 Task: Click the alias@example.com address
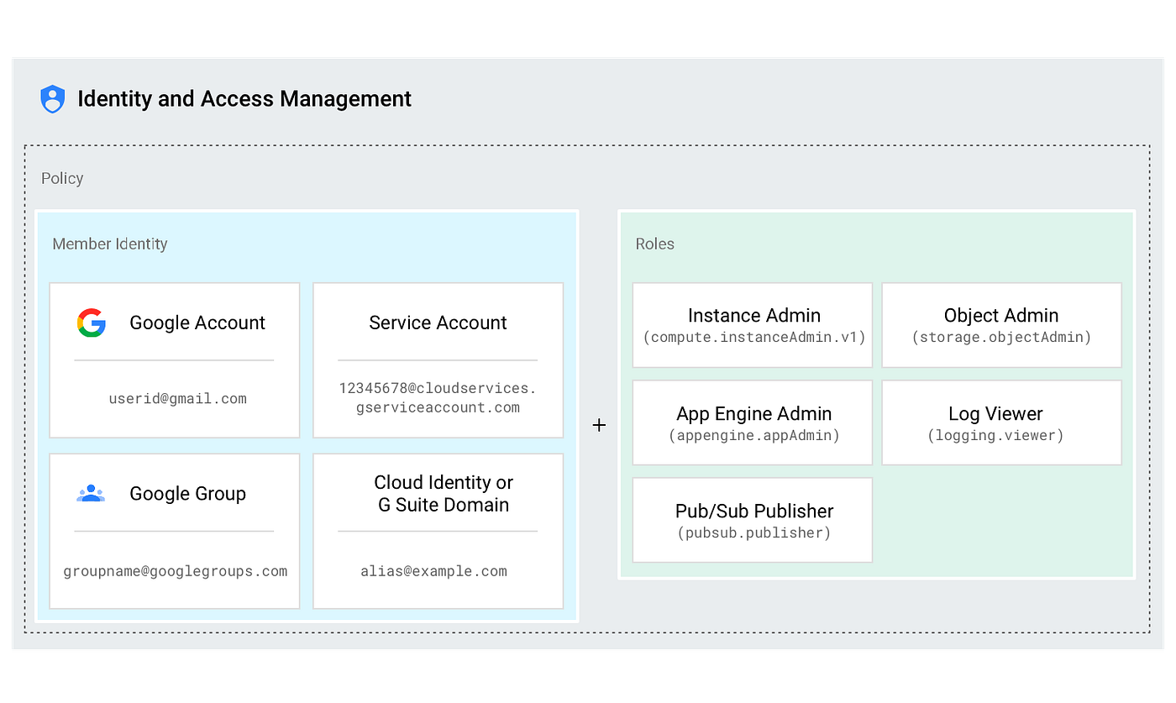[x=434, y=571]
